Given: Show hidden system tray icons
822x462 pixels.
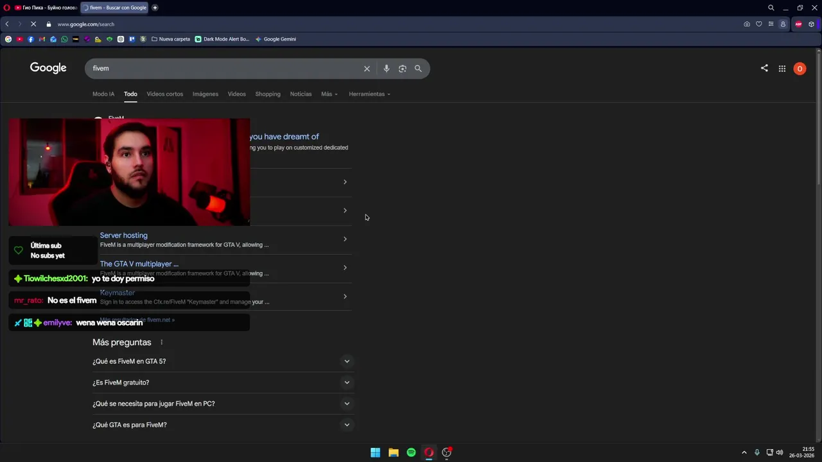Looking at the screenshot, I should [744, 452].
